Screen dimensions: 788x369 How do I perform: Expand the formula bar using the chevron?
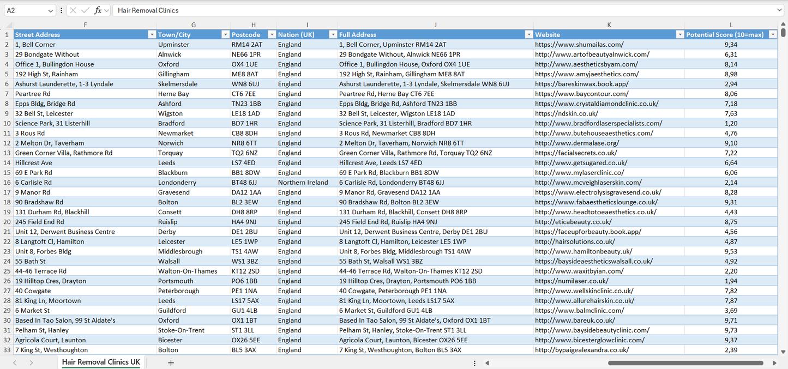tap(779, 10)
